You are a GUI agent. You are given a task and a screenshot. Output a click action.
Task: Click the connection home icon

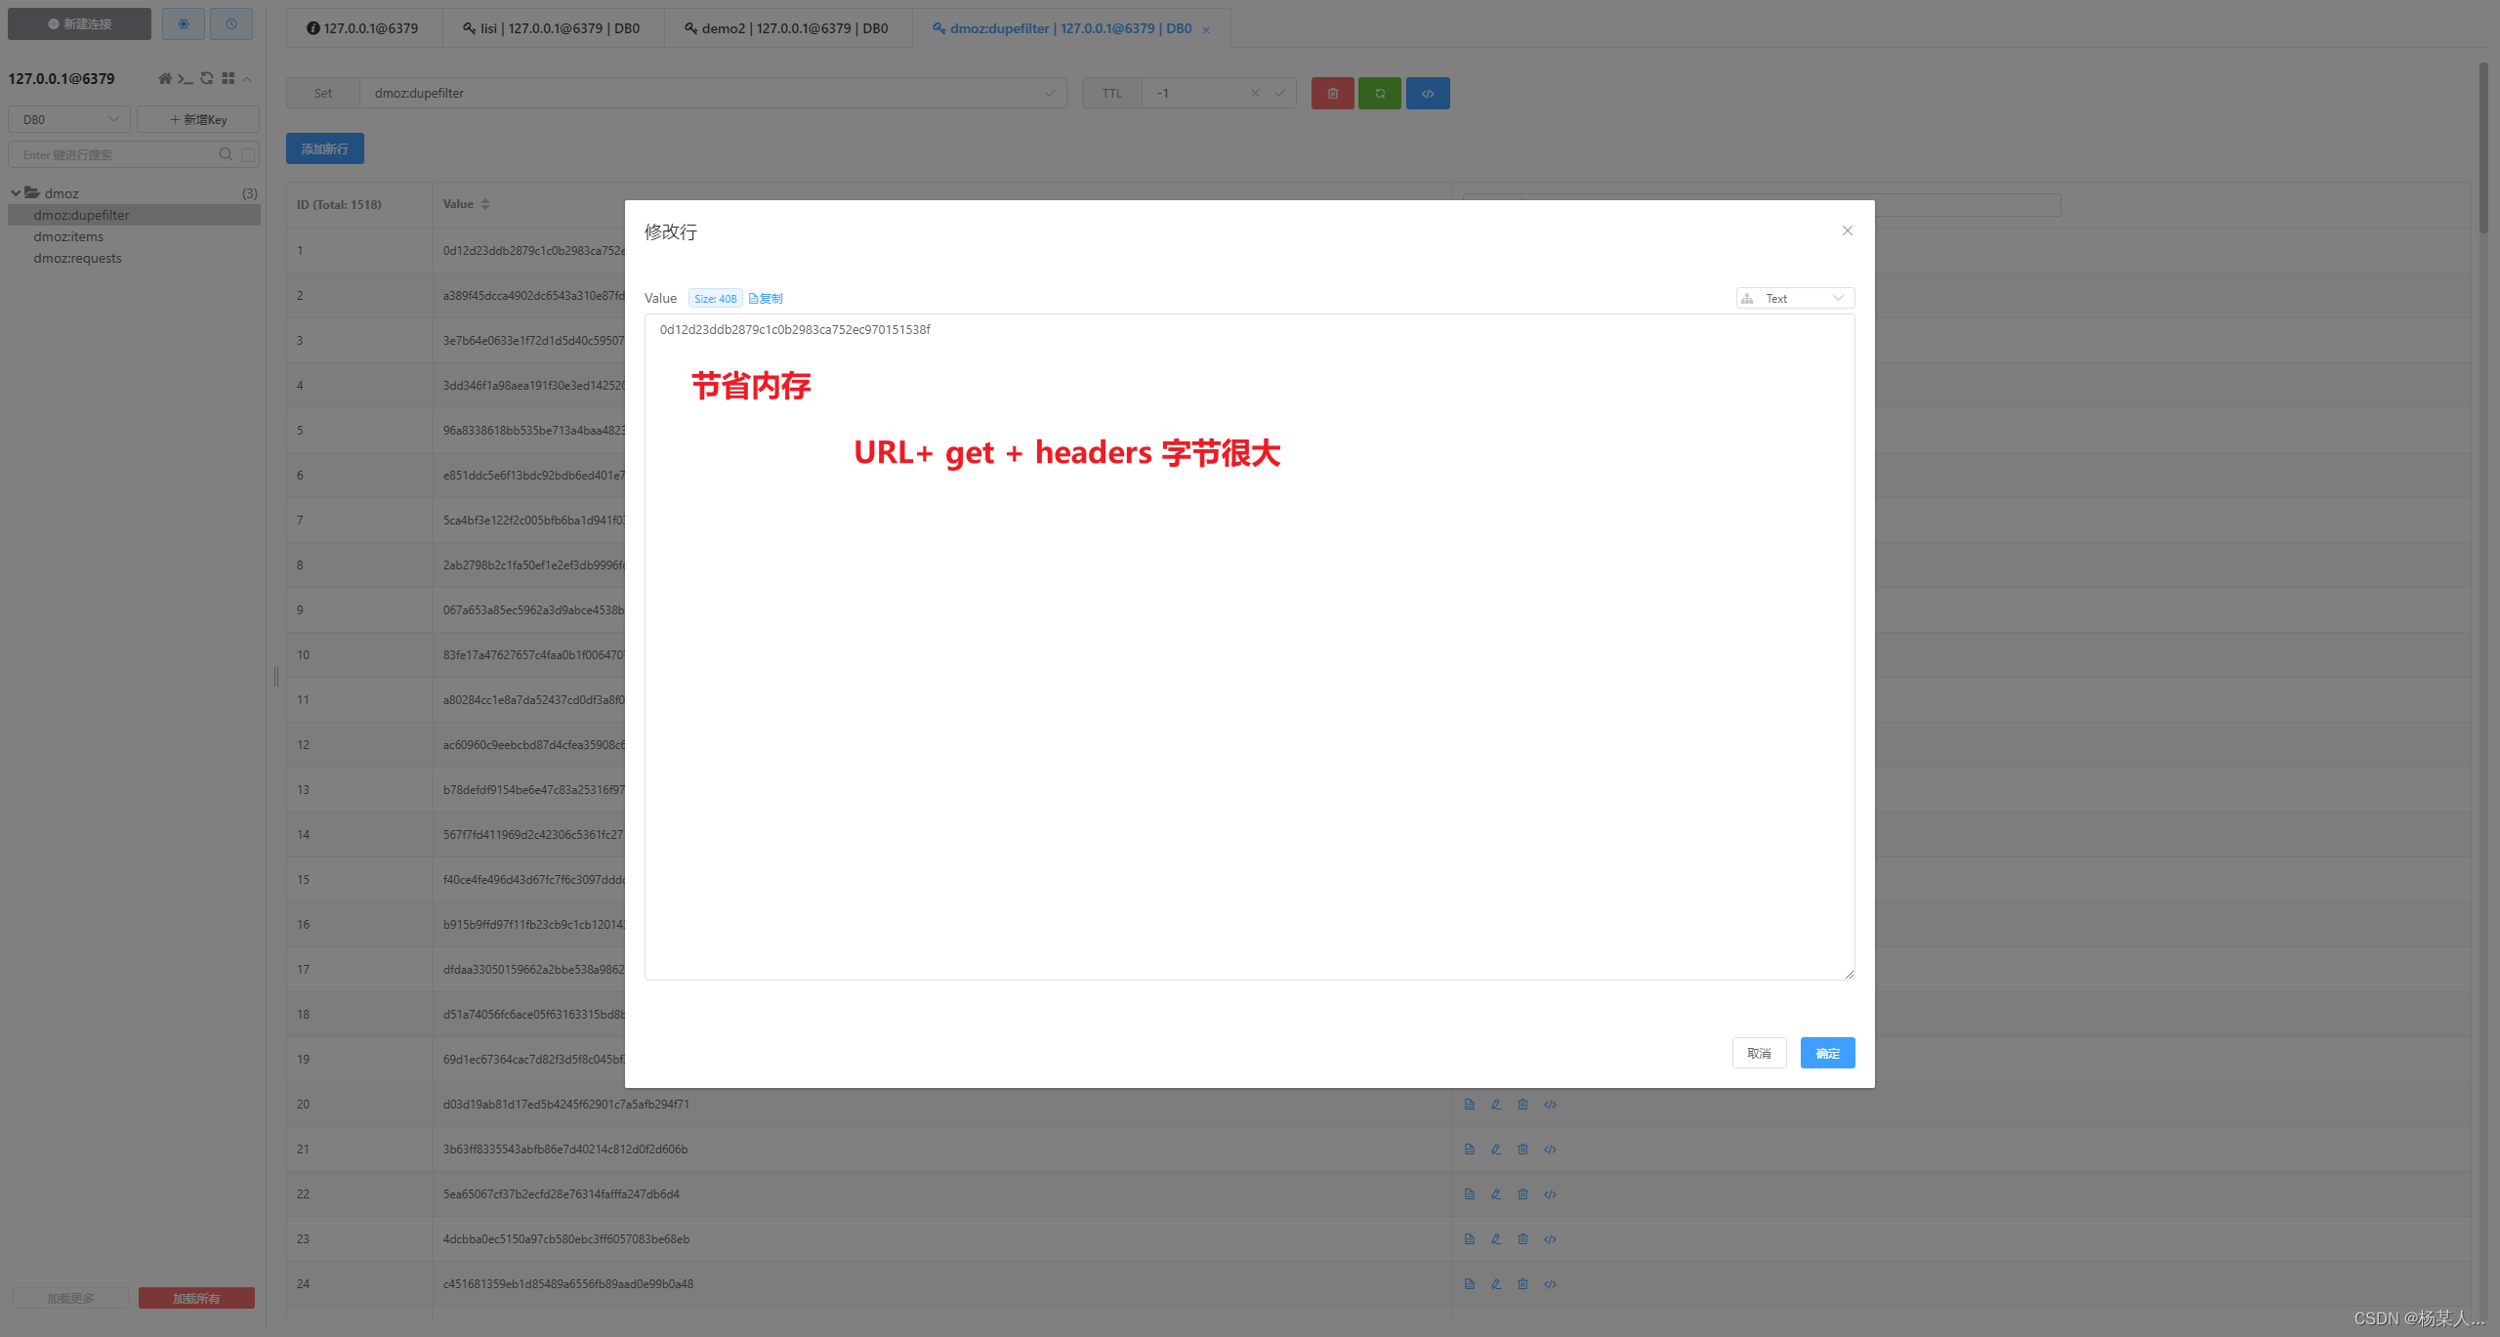164,79
